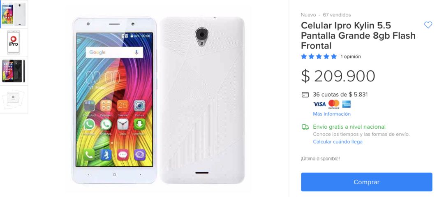
Task: Click the phone back cover image
Action: coord(202,100)
